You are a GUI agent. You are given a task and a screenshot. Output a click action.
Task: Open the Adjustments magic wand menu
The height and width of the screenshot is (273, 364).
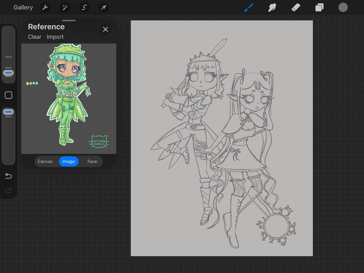coord(65,8)
